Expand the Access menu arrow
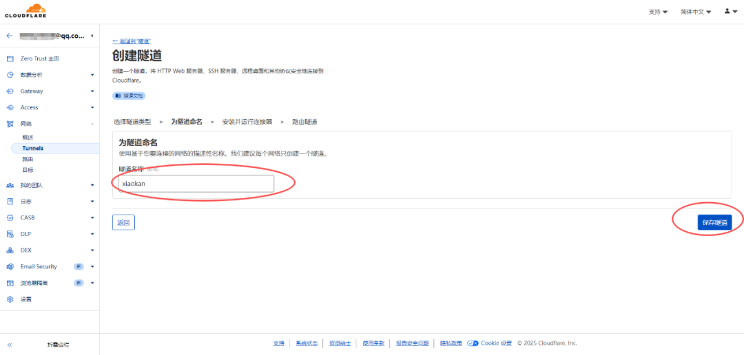 [x=92, y=107]
